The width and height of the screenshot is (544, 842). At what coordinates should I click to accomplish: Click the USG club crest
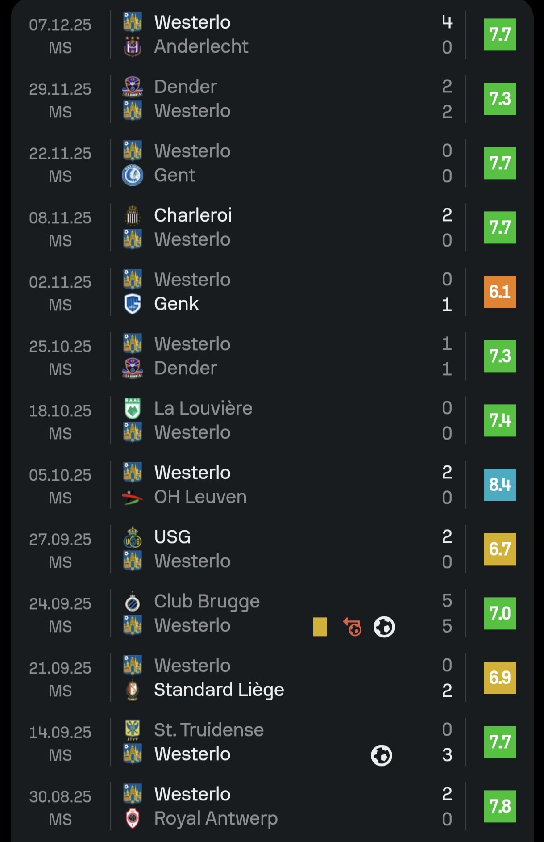pos(132,537)
